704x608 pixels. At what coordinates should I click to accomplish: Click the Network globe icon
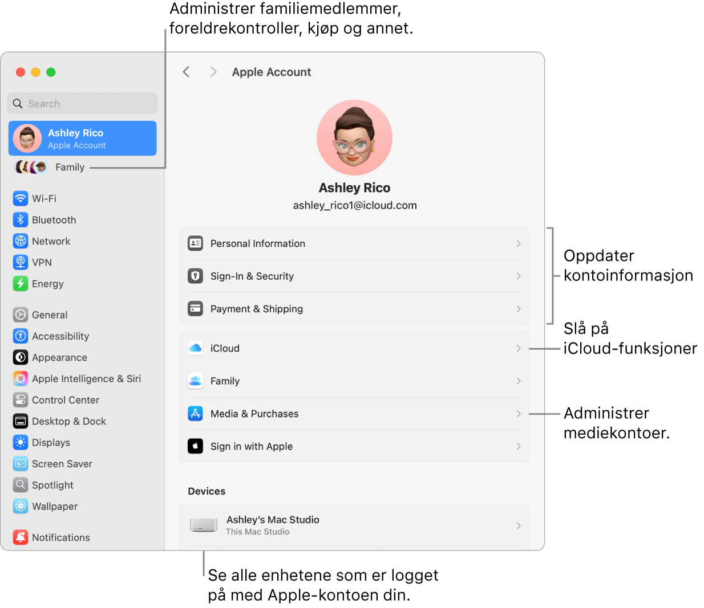pyautogui.click(x=21, y=241)
